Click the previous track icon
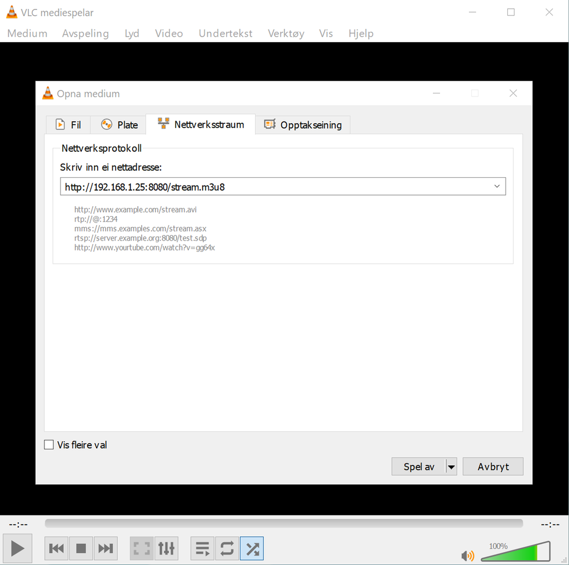Viewport: 569px width, 565px height. tap(56, 548)
